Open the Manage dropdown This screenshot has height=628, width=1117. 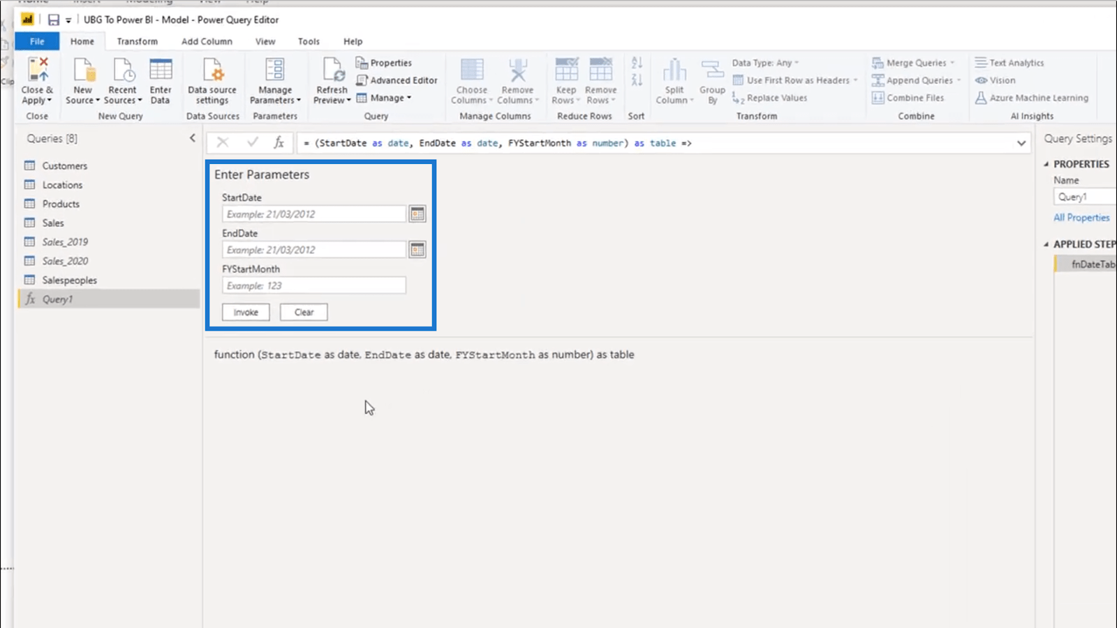point(384,98)
